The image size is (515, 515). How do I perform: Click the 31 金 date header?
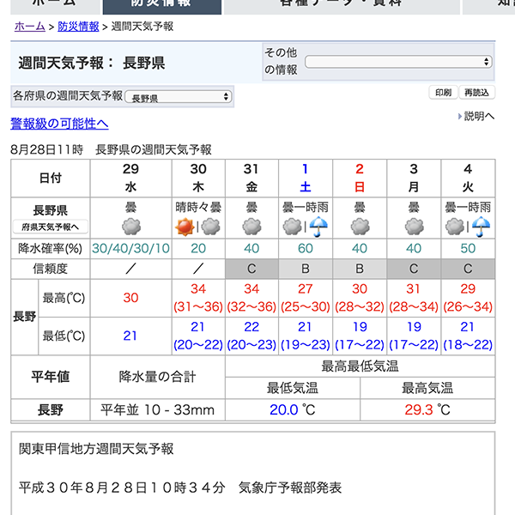251,178
